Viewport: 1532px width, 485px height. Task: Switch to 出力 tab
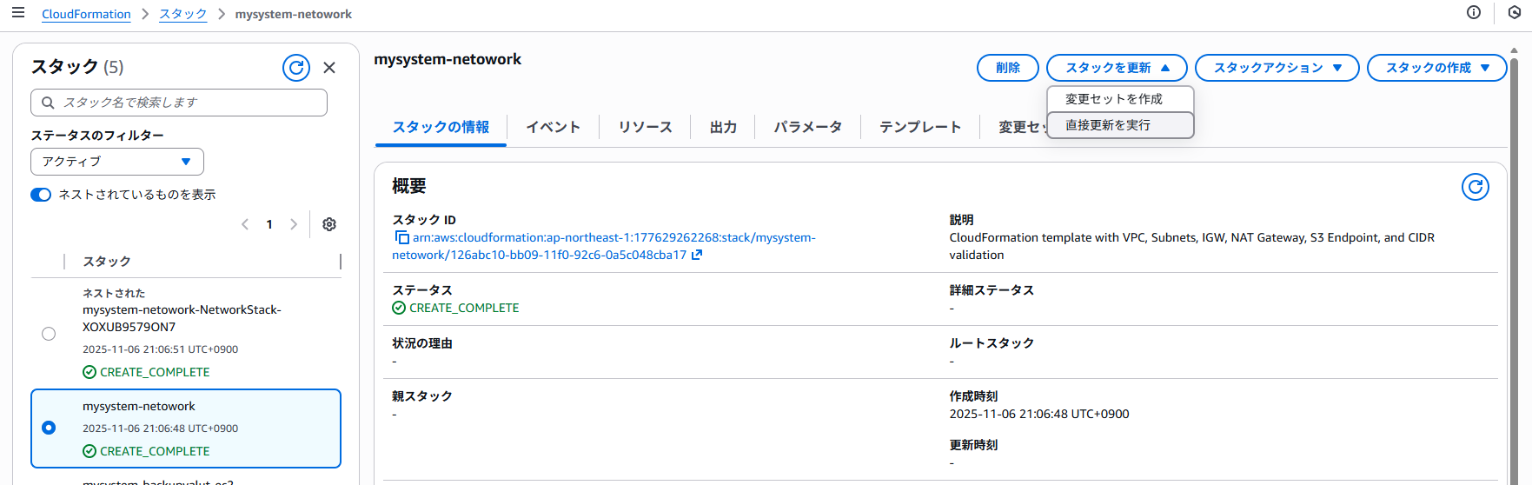click(x=723, y=127)
